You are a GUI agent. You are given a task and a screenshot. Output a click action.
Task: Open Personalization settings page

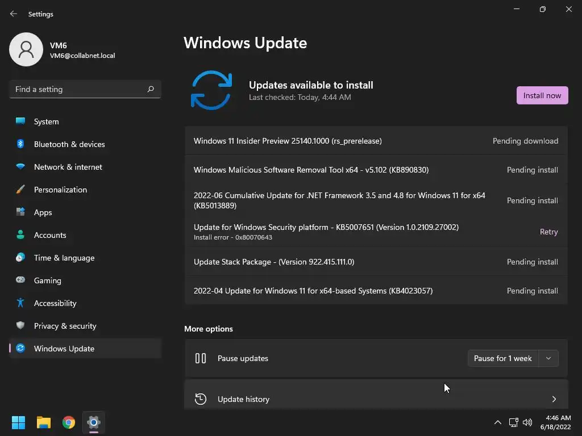coord(85,190)
